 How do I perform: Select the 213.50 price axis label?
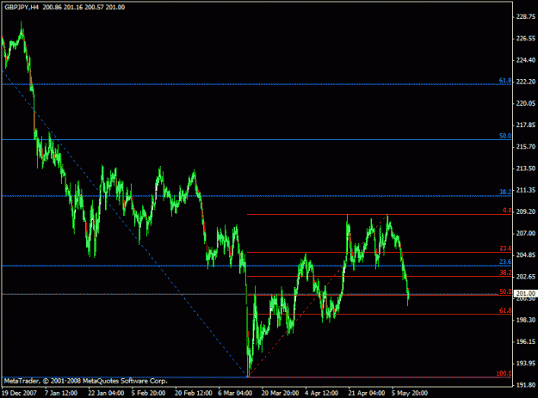(x=526, y=168)
